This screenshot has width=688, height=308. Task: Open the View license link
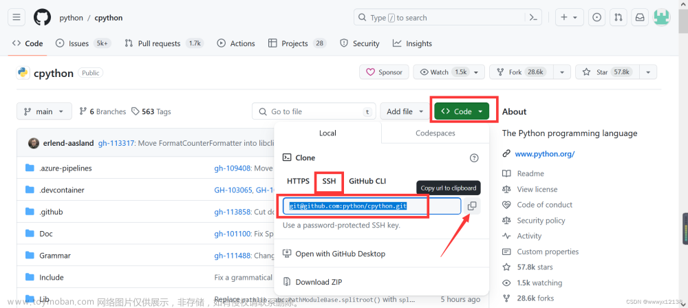tap(537, 189)
